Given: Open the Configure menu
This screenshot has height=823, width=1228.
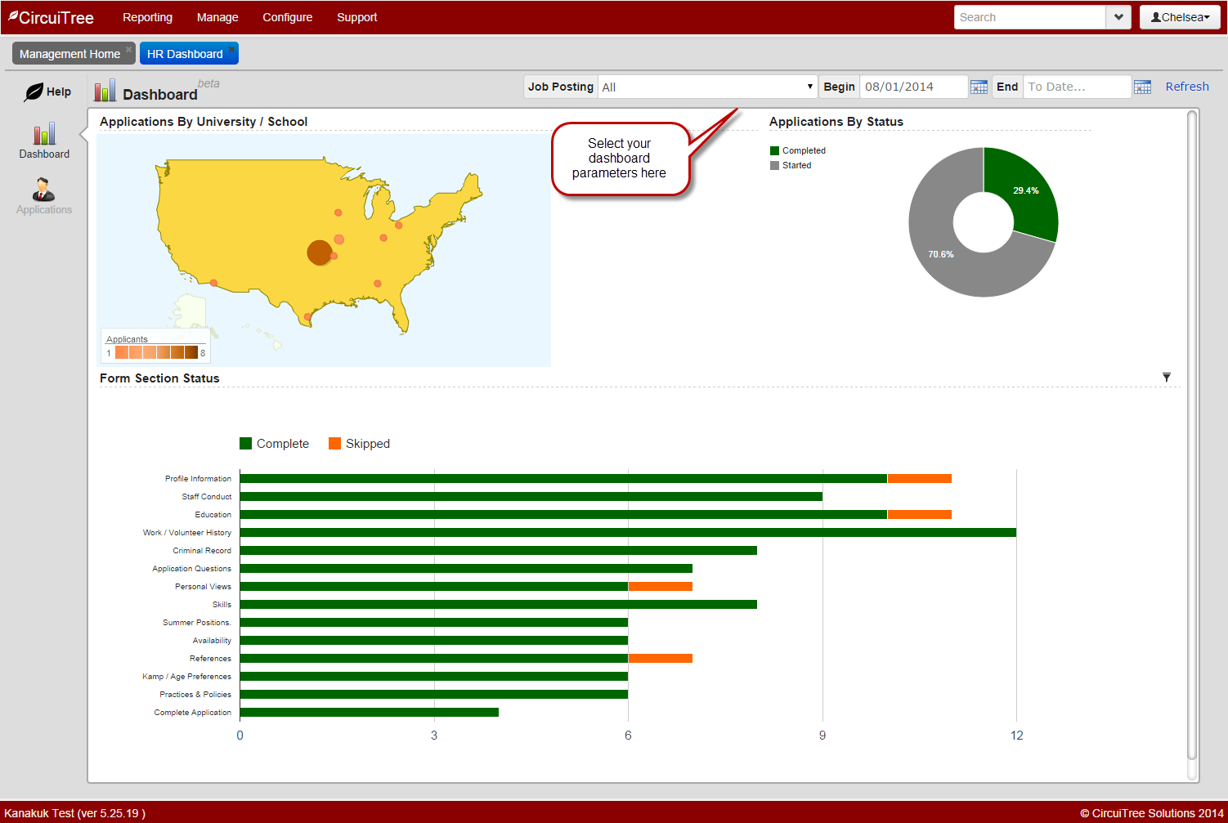Looking at the screenshot, I should pos(287,17).
